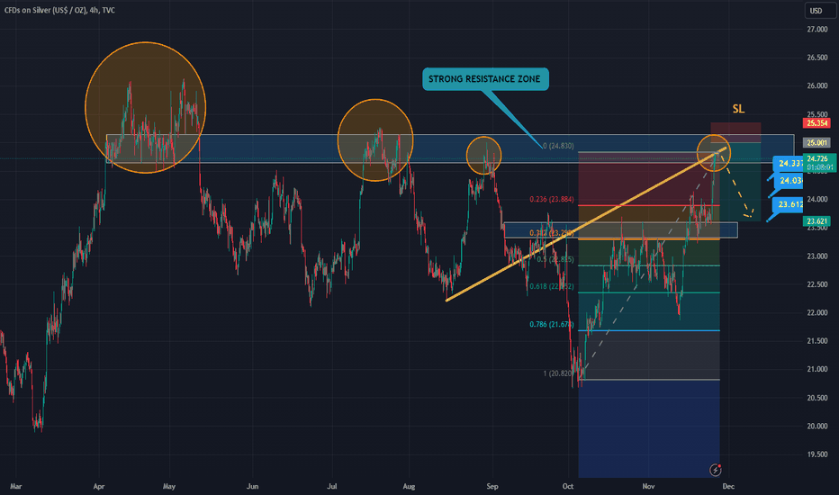This screenshot has height=495, width=839.
Task: Click the Aug label on time axis
Action: pos(409,487)
